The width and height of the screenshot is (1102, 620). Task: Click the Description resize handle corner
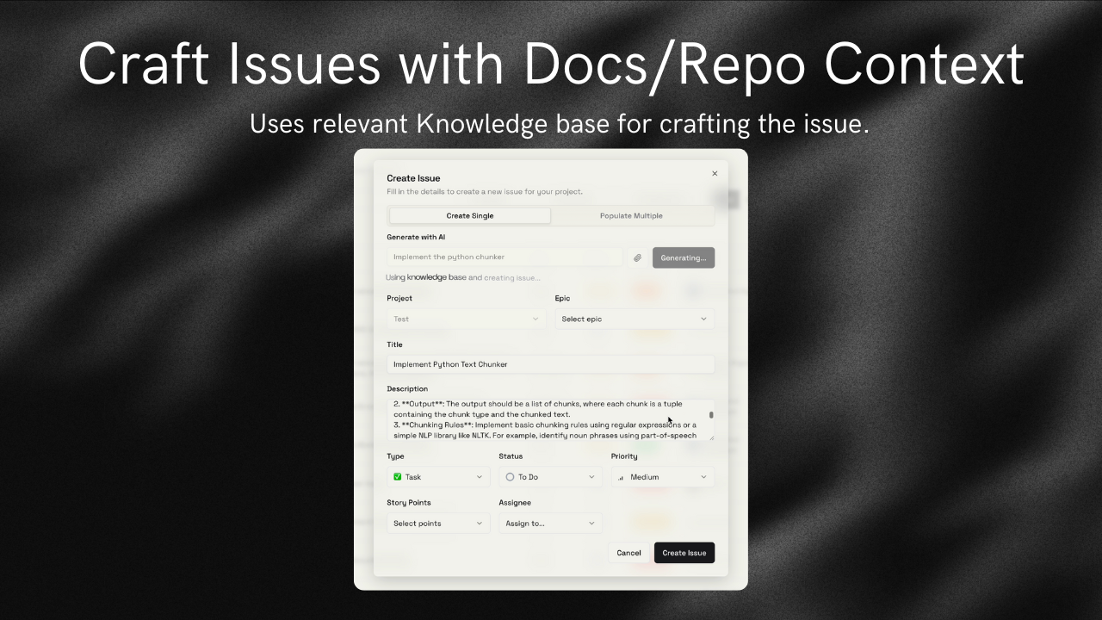711,437
